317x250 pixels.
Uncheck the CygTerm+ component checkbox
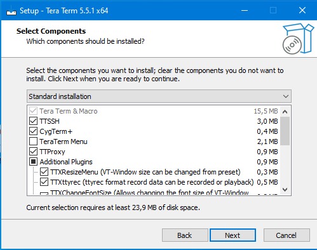tap(33, 131)
